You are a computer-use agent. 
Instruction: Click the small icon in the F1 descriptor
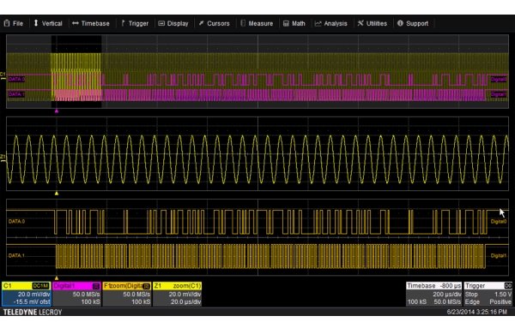point(147,286)
